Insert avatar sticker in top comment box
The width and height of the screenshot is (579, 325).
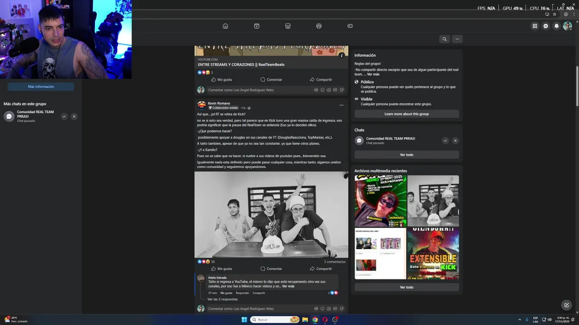316,90
